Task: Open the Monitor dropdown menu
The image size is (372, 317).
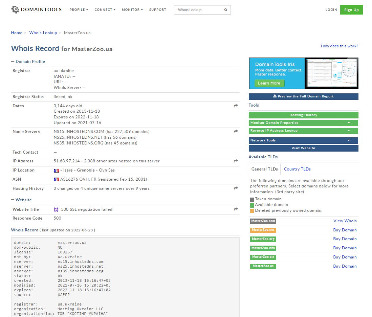Action: [132, 10]
